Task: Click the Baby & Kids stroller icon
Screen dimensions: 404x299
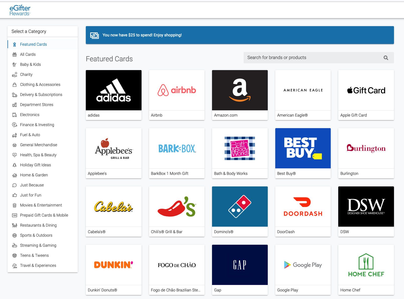Action: click(x=15, y=65)
